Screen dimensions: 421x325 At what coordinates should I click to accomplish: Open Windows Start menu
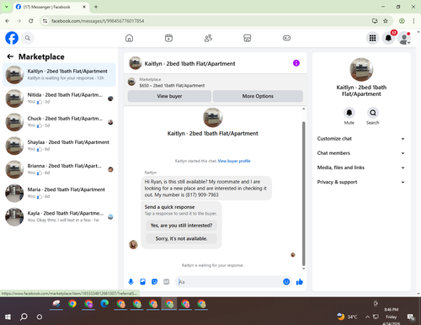click(x=8, y=317)
